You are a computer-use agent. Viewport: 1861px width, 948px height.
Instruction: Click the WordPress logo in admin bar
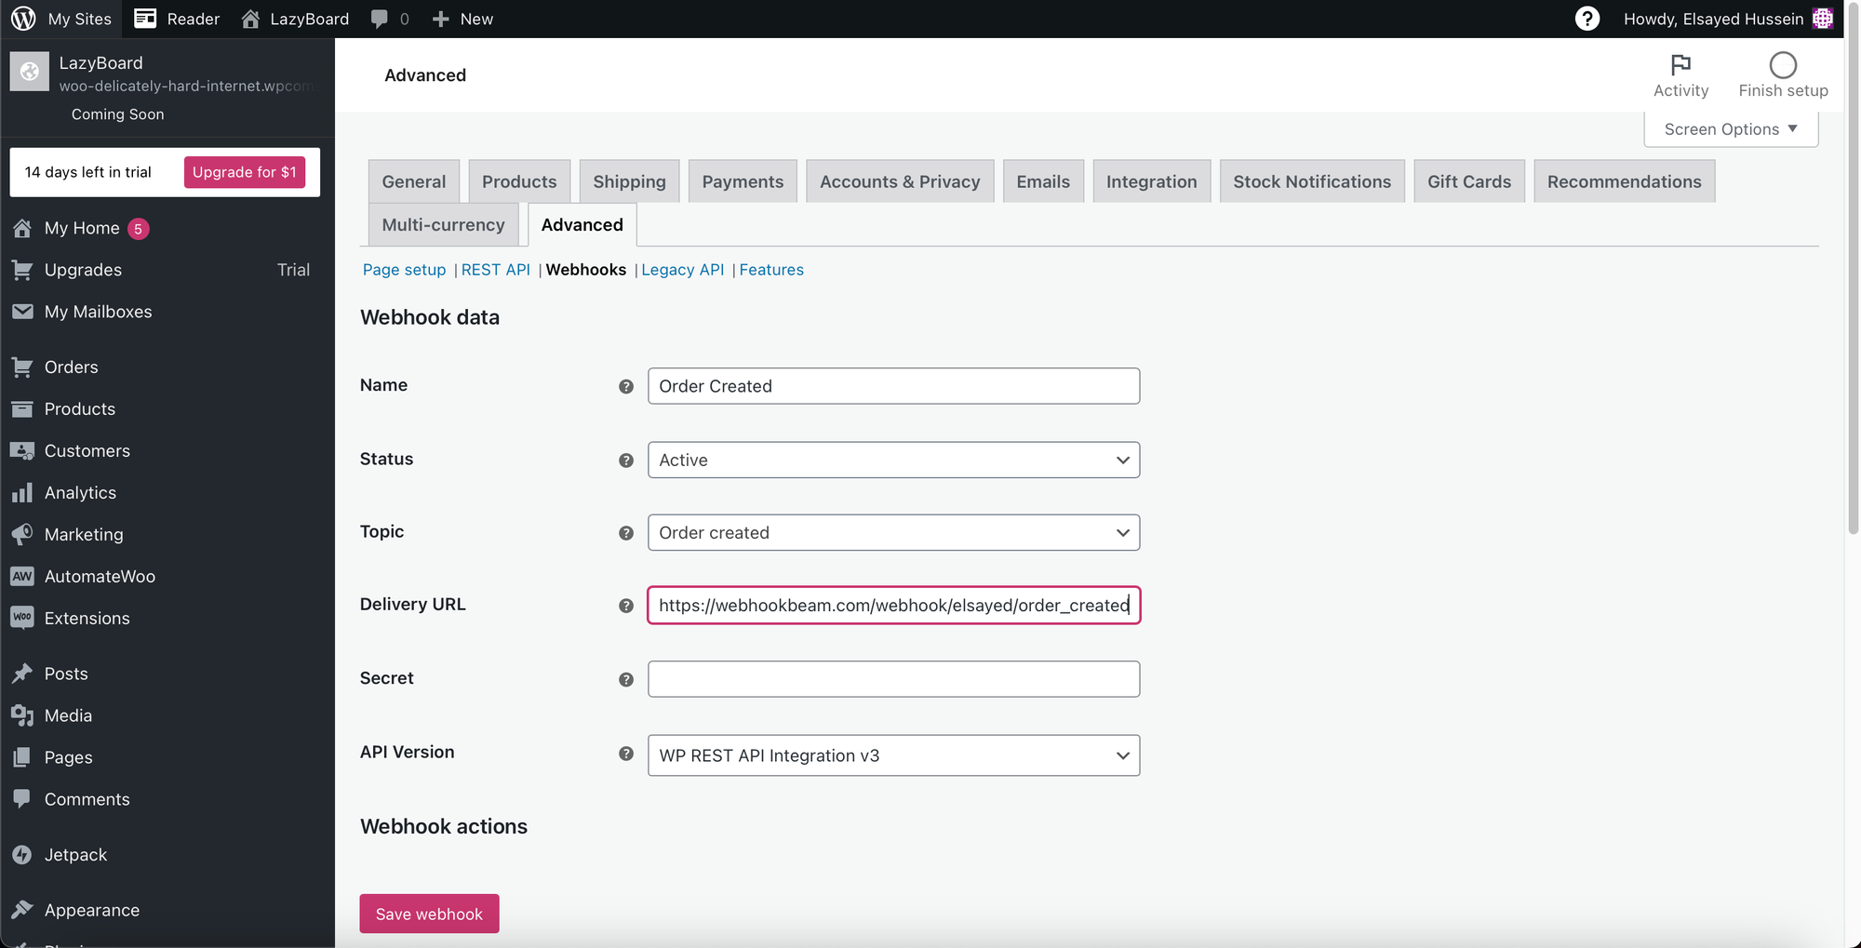pos(23,19)
